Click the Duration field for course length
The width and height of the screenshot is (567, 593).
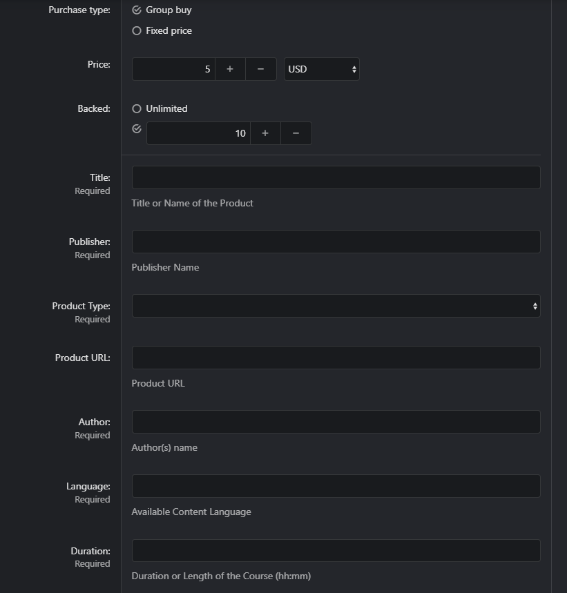(336, 550)
